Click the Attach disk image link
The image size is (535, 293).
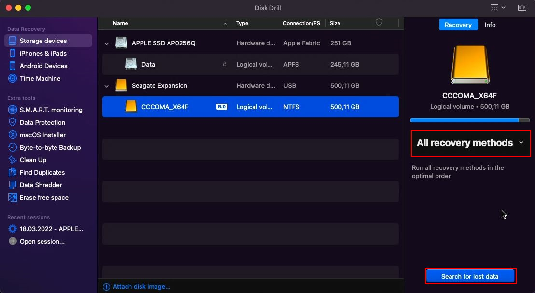(141, 287)
